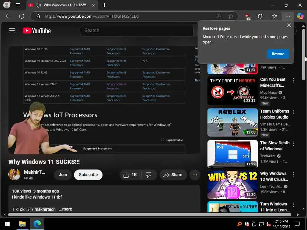This screenshot has height=230, width=307.
Task: Open the makhirtech TikTok link
Action: 41,209
